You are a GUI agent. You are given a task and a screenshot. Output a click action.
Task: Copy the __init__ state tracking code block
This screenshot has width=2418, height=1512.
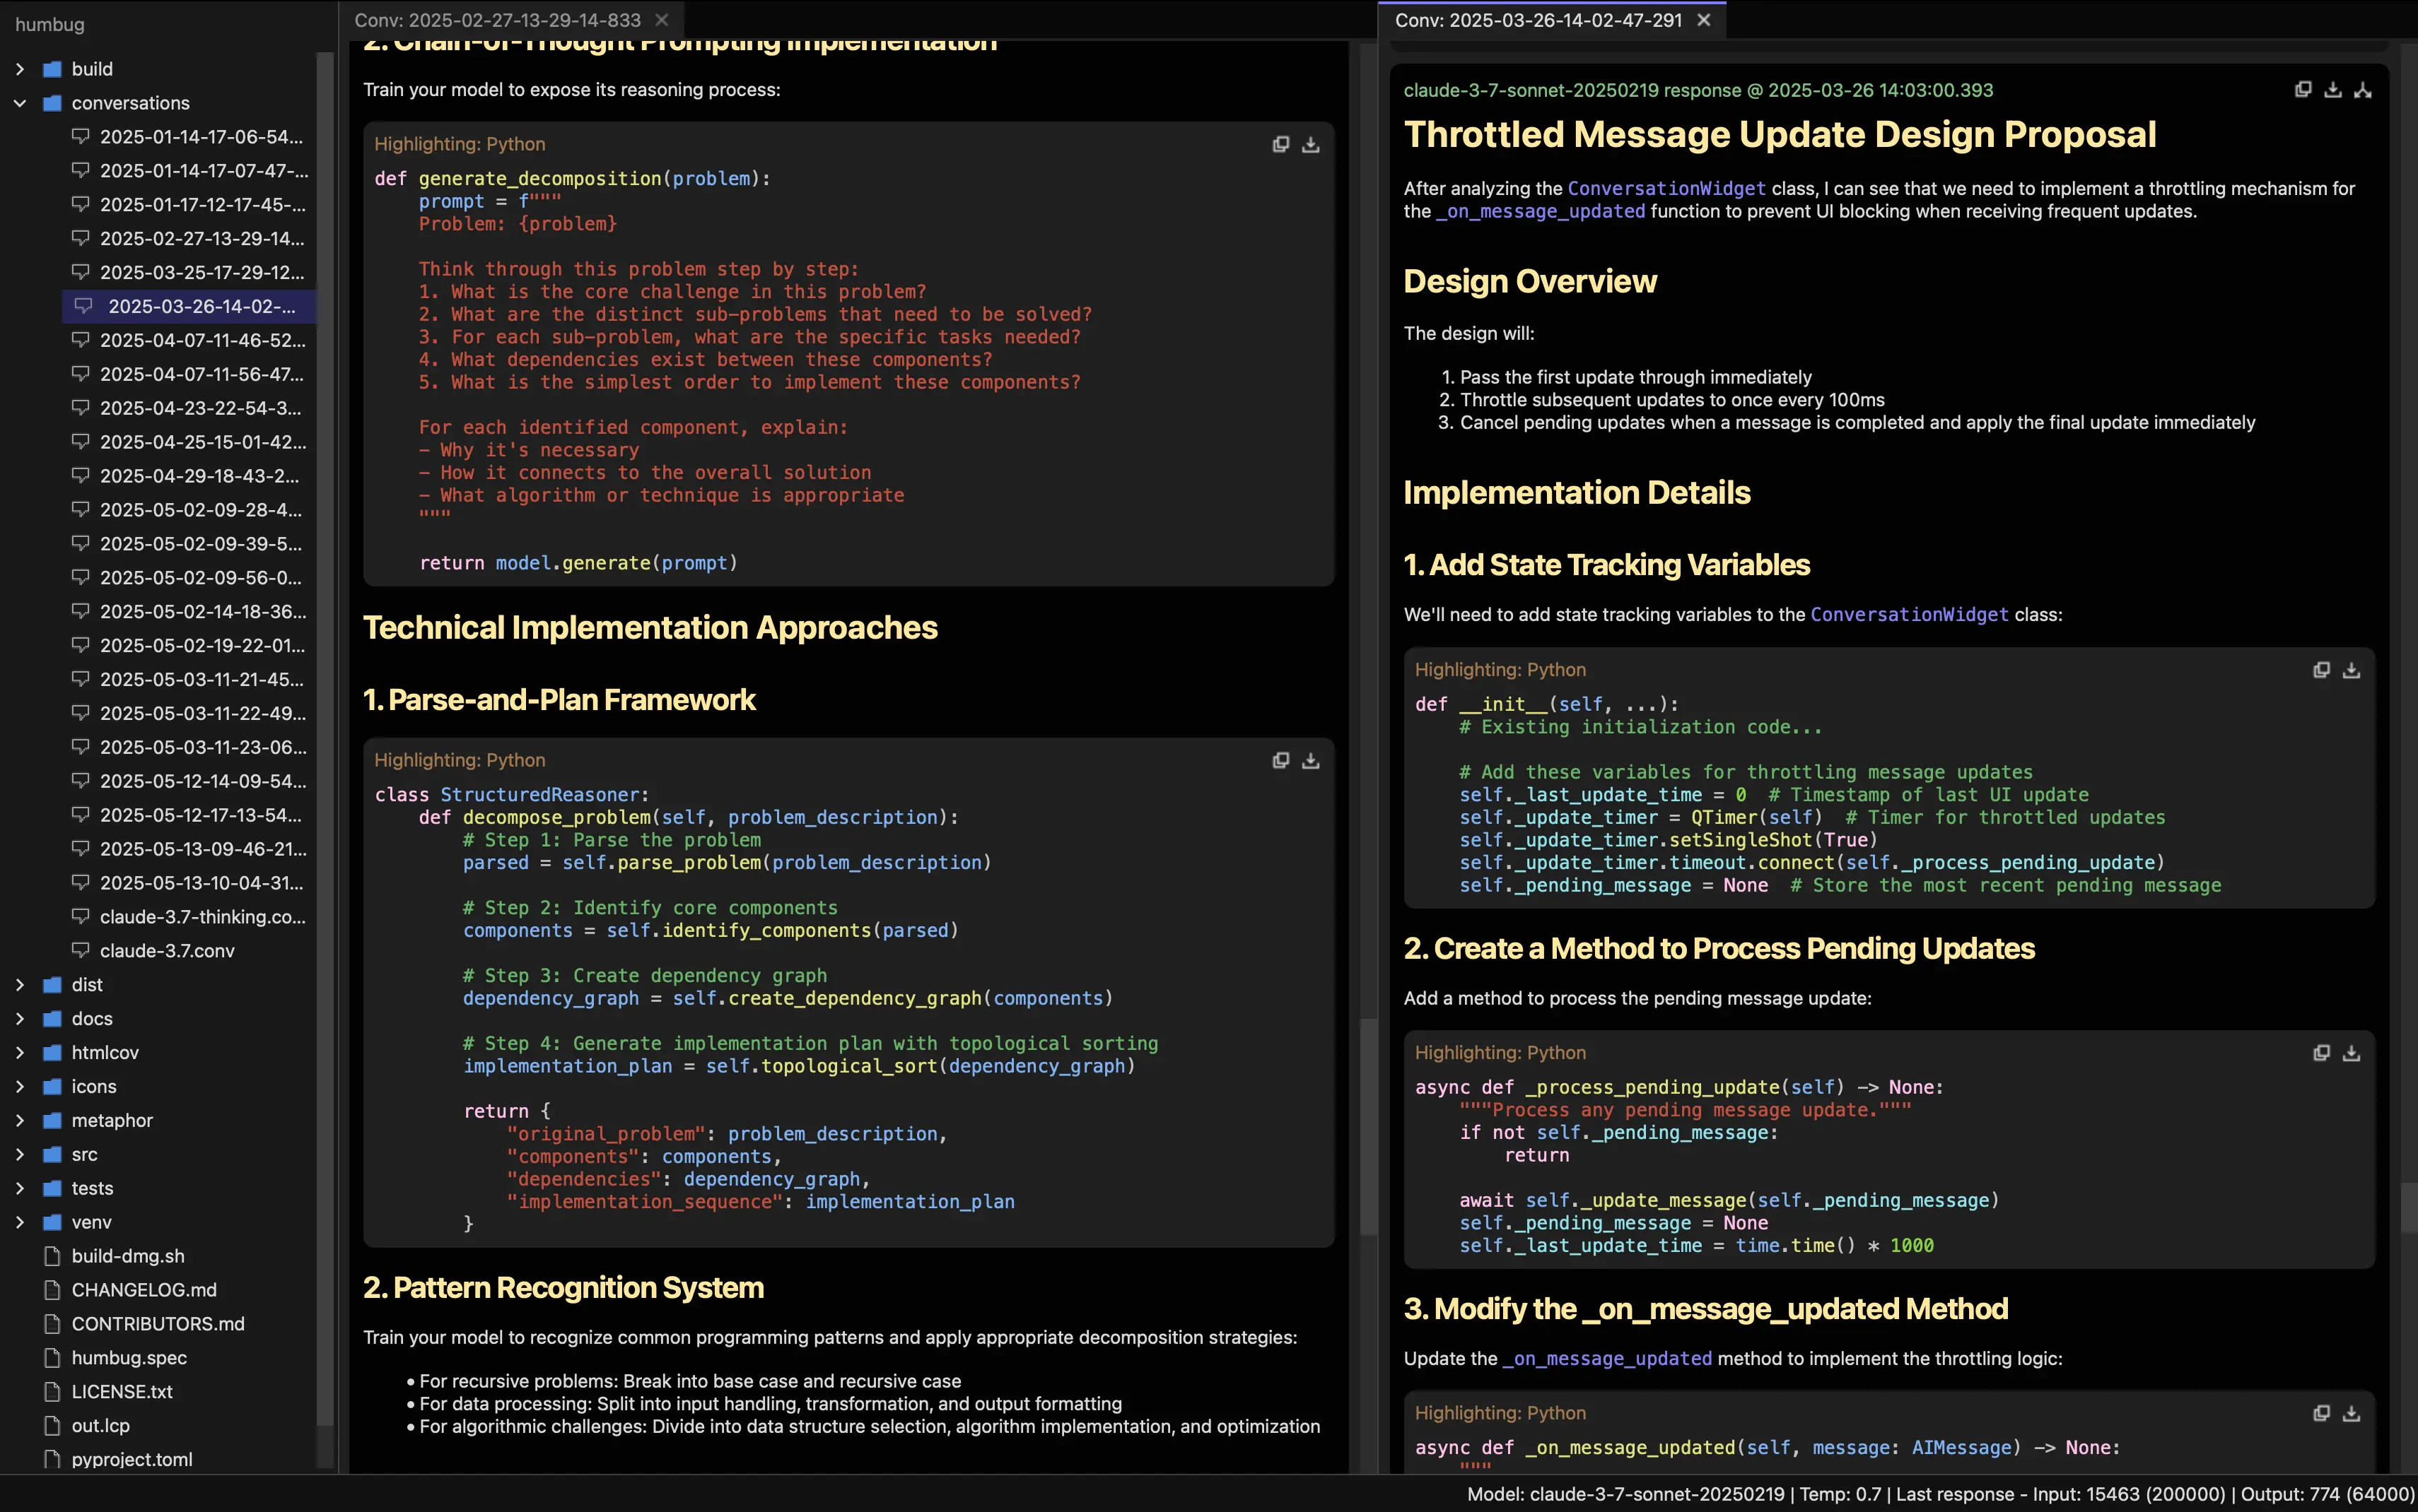(2322, 670)
